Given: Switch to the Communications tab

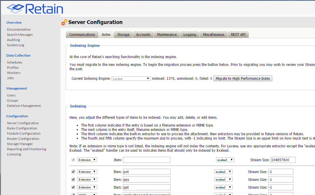Looking at the screenshot, I should 82,35.
